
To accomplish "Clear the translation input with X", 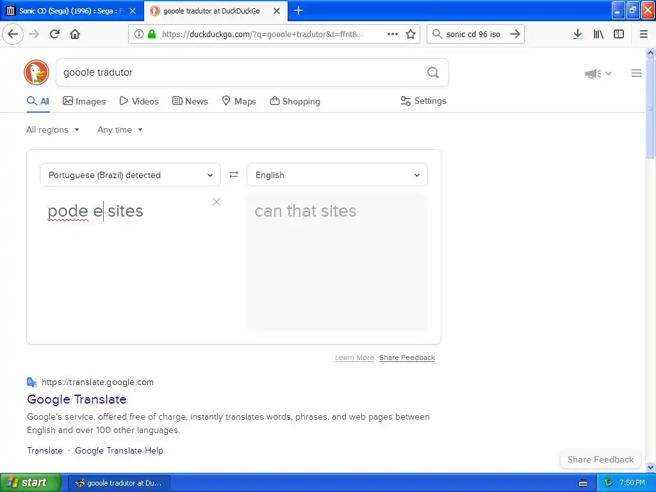I will tap(217, 202).
